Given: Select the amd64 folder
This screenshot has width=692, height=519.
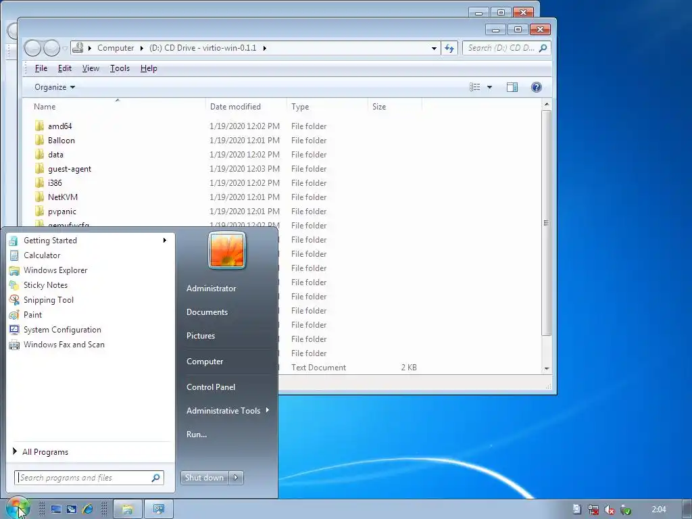Looking at the screenshot, I should (60, 126).
